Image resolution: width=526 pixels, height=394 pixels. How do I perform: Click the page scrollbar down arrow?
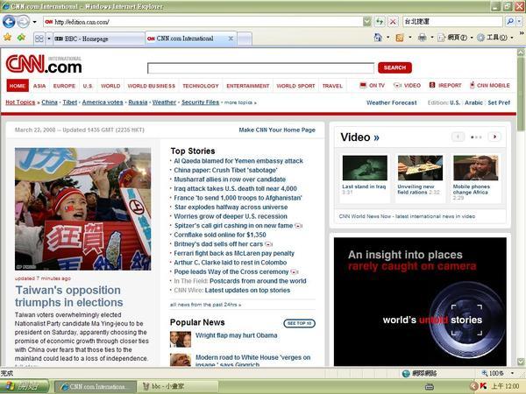[x=521, y=362]
